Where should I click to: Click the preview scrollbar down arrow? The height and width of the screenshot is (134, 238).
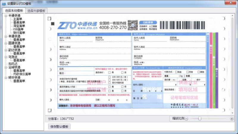point(232,113)
